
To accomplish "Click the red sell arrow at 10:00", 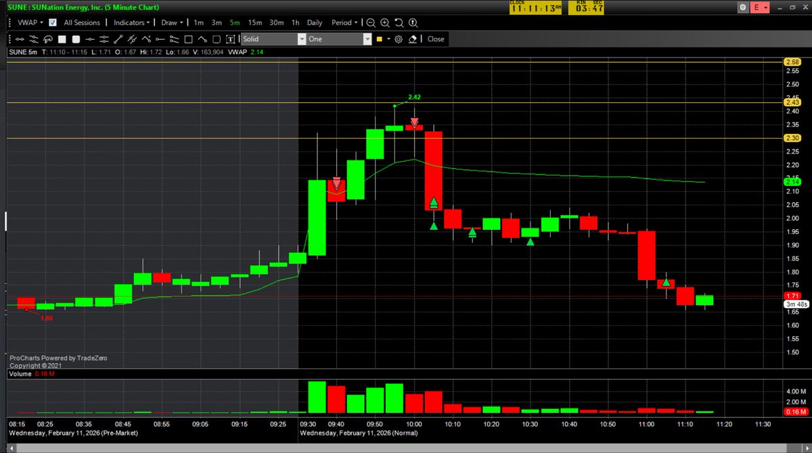I will coord(414,122).
